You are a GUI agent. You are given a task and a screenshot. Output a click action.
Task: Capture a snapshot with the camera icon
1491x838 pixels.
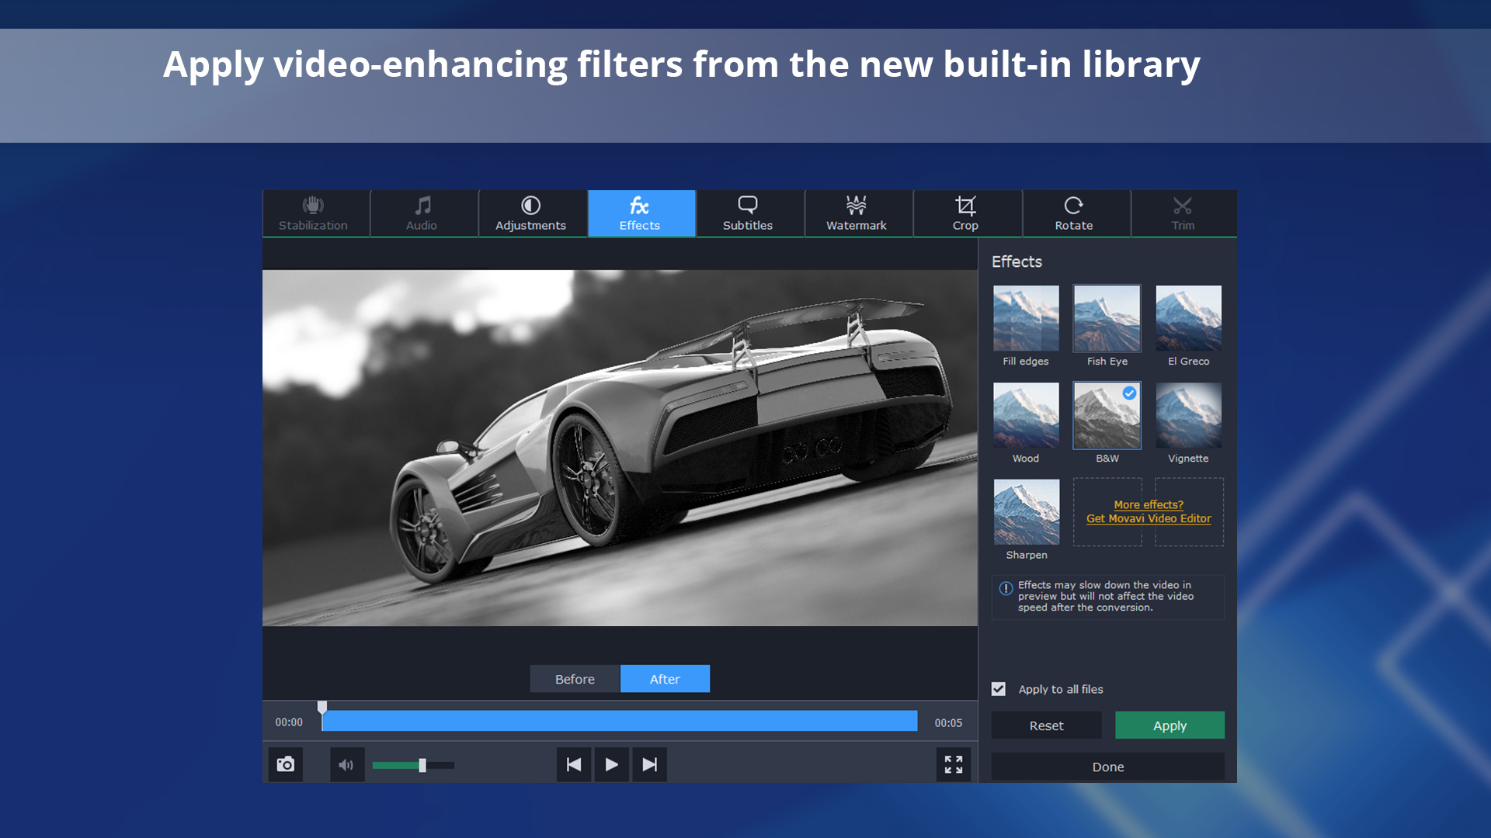point(285,764)
